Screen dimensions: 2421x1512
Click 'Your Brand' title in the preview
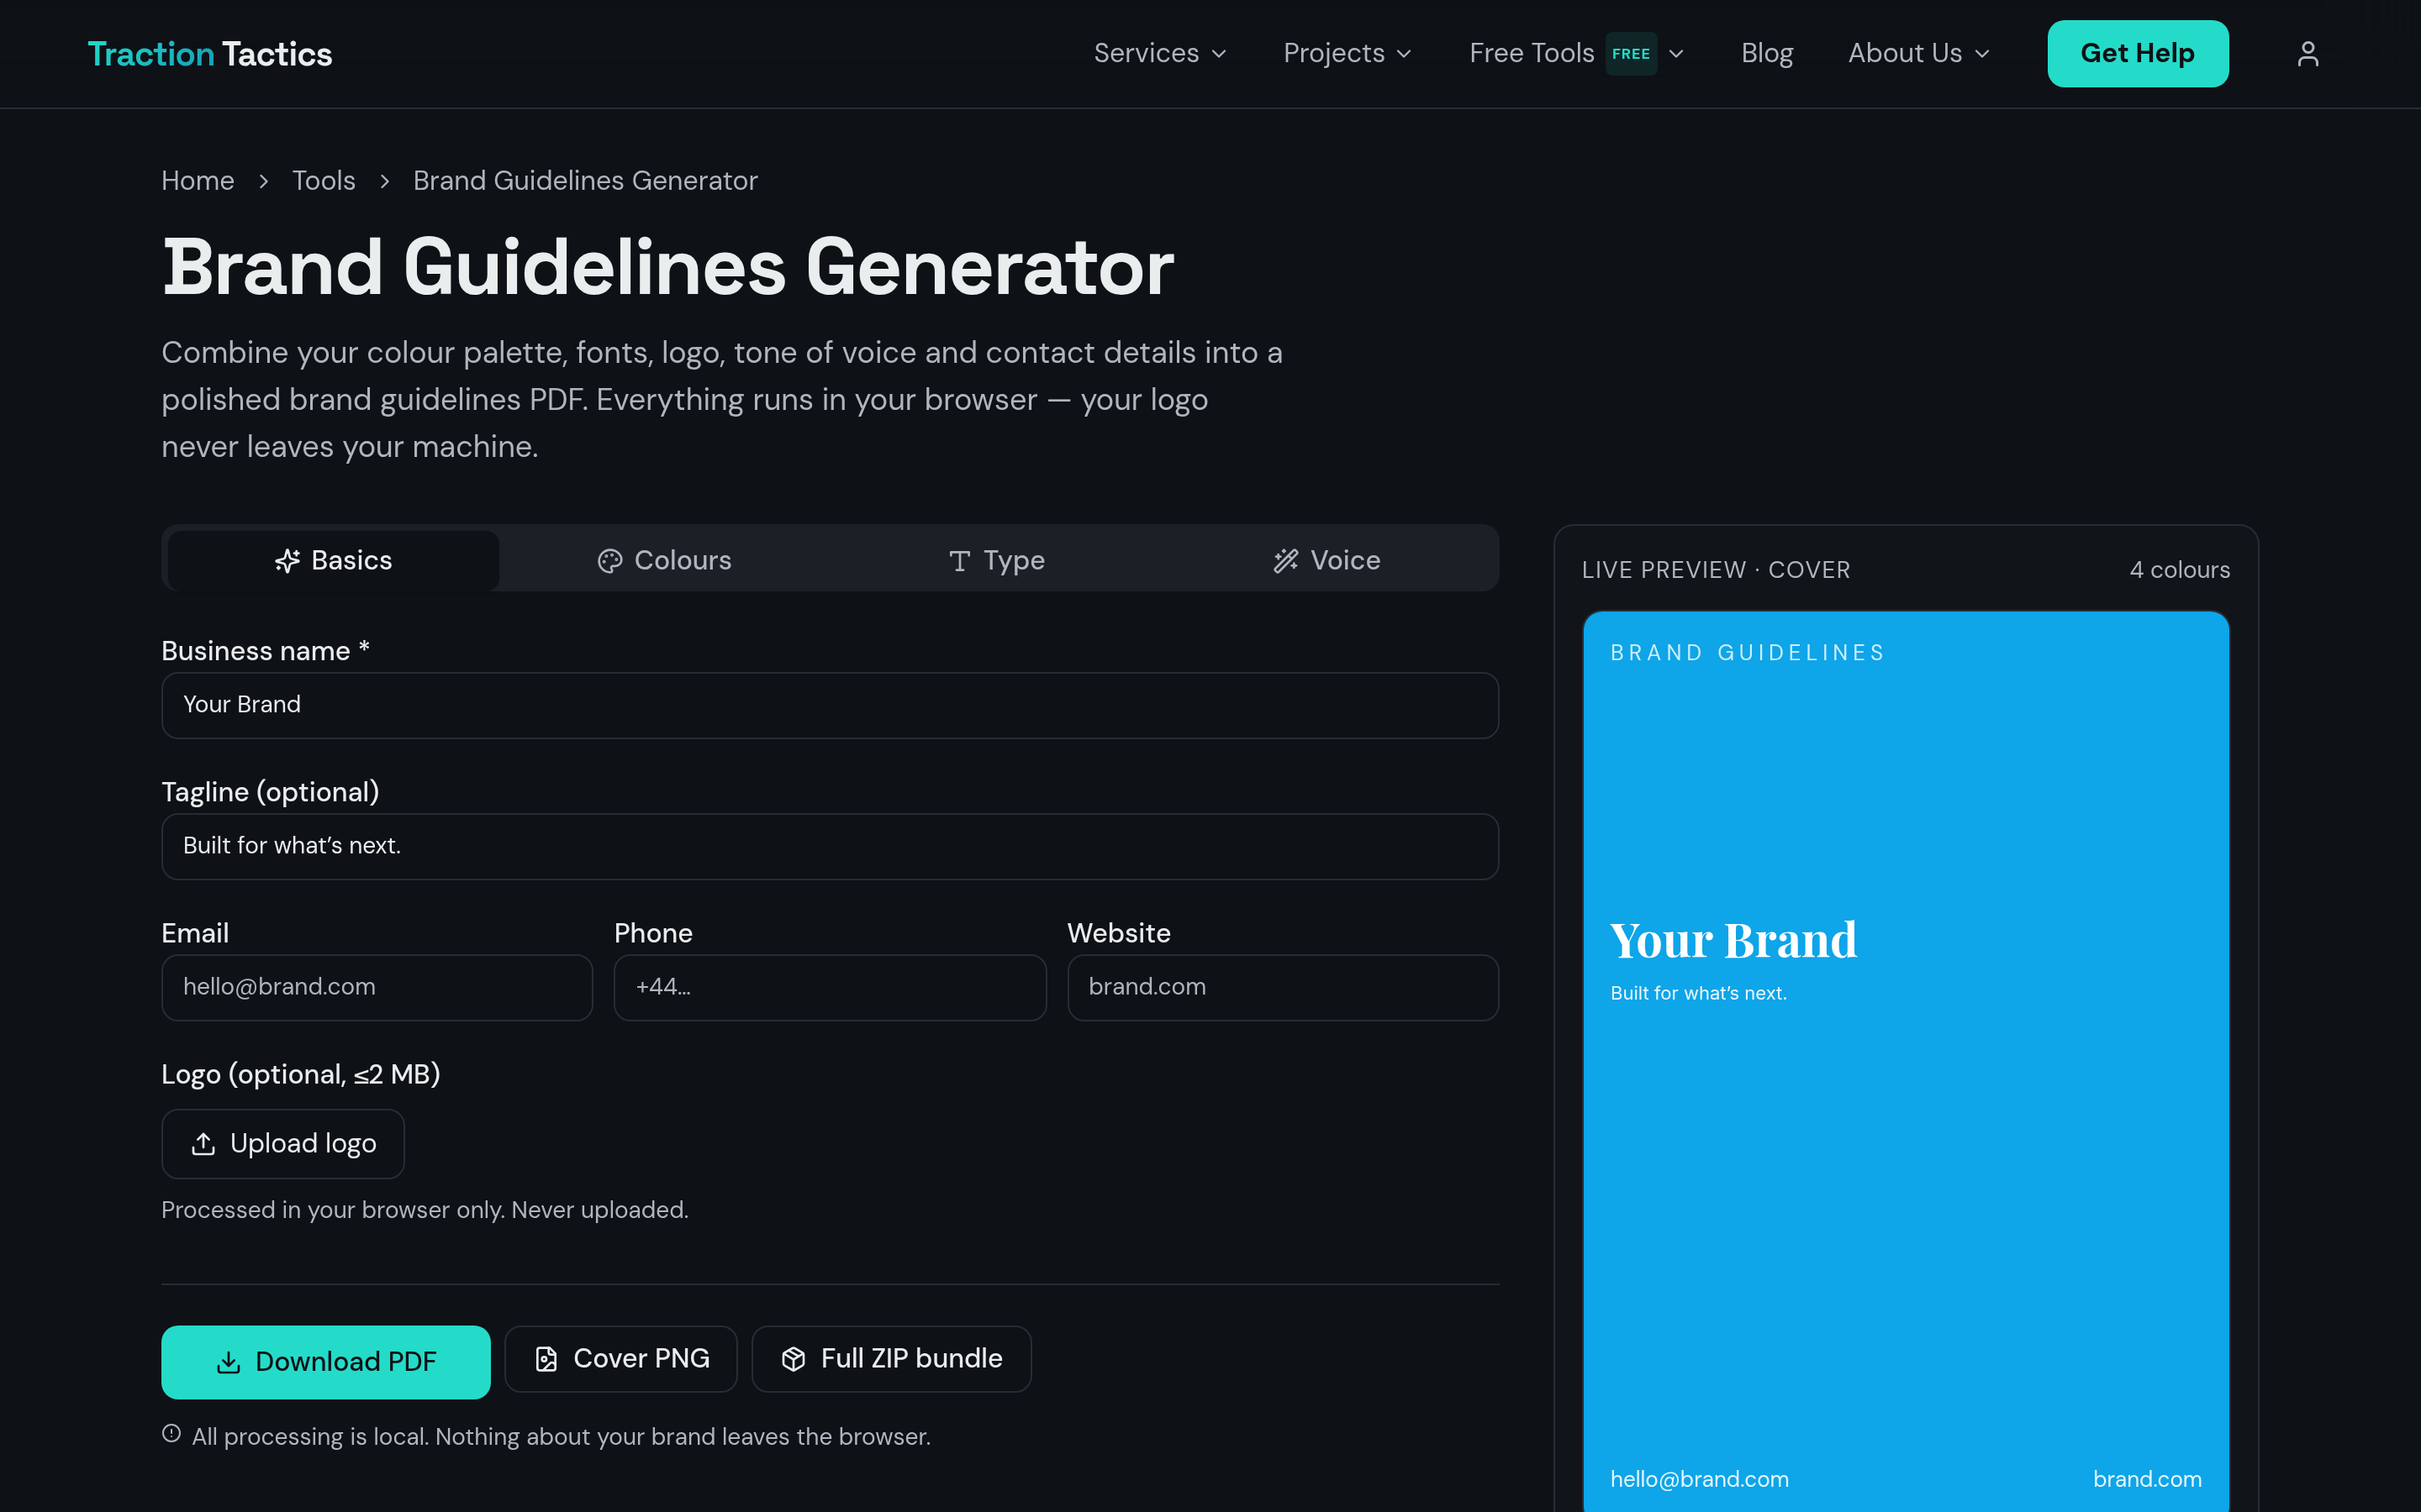(x=1733, y=941)
